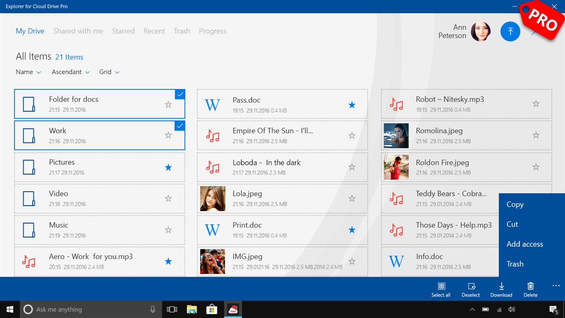
Task: Click the 21 Items link
Action: (x=69, y=57)
